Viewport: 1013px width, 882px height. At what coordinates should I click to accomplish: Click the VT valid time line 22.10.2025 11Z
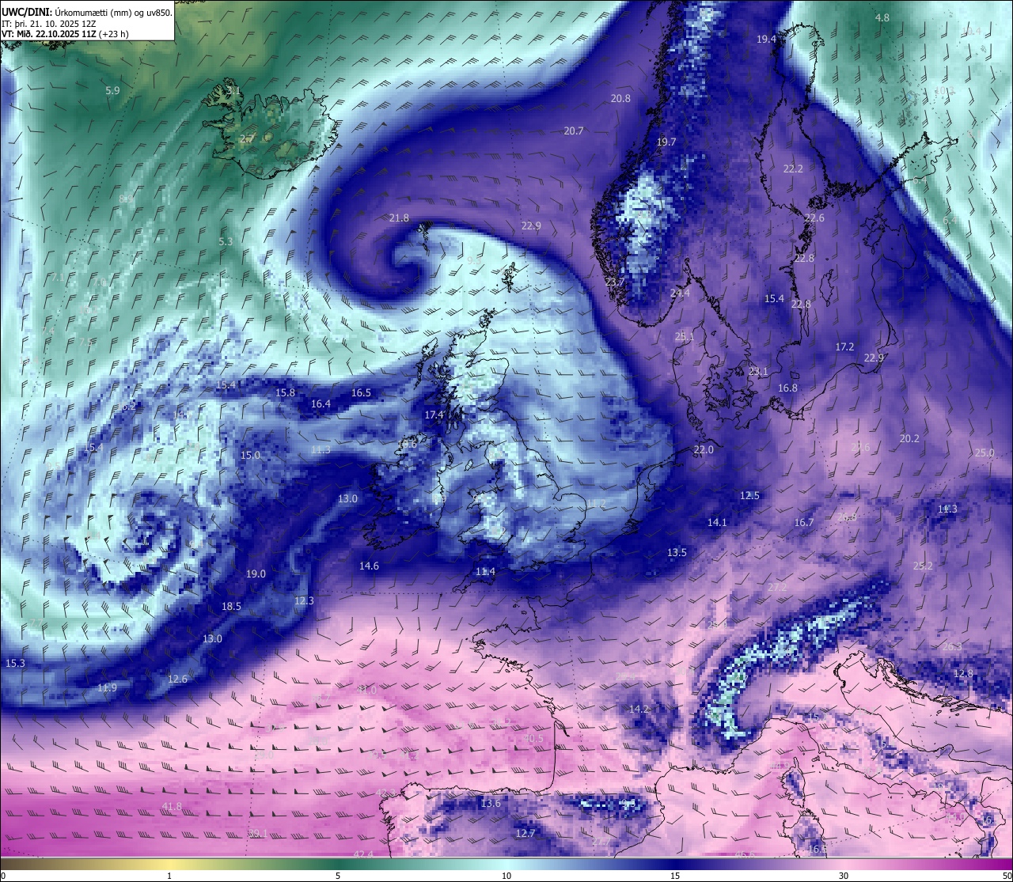(65, 34)
